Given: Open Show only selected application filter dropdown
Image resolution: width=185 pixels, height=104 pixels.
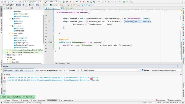Looking at the screenshot, I should point(166,70).
